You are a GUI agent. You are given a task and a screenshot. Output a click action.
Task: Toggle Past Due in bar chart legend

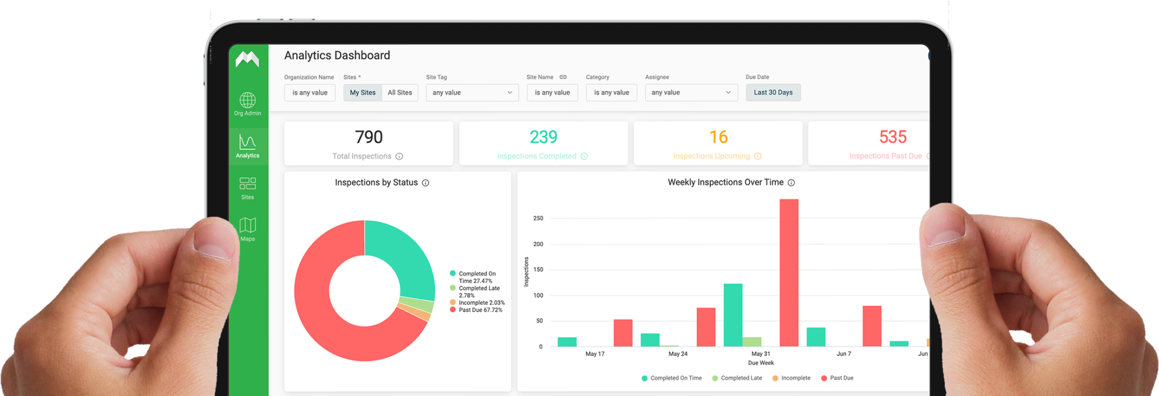click(837, 378)
